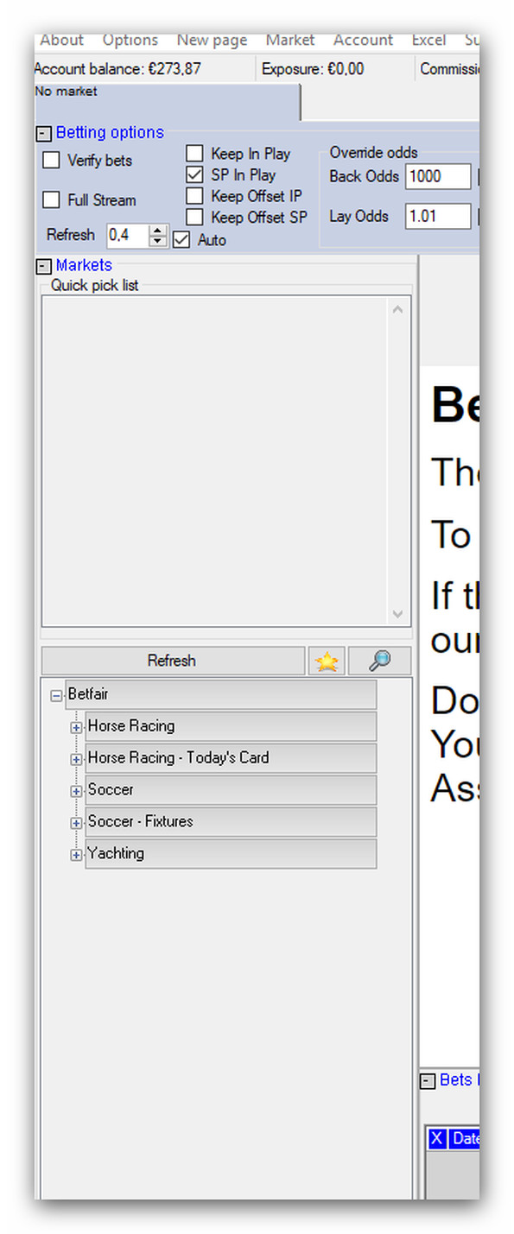The width and height of the screenshot is (514, 1234).
Task: Expand the Soccer - Fixtures node
Action: pos(76,823)
